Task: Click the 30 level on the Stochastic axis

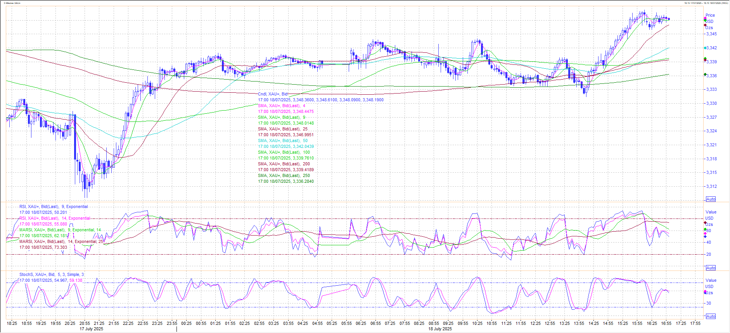Action: click(709, 303)
